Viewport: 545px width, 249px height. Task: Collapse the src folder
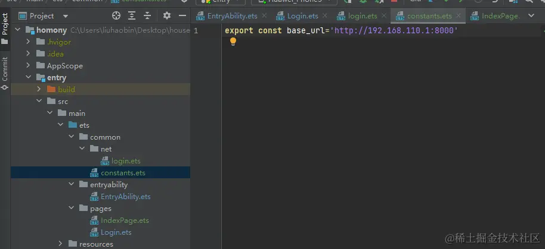(x=39, y=101)
